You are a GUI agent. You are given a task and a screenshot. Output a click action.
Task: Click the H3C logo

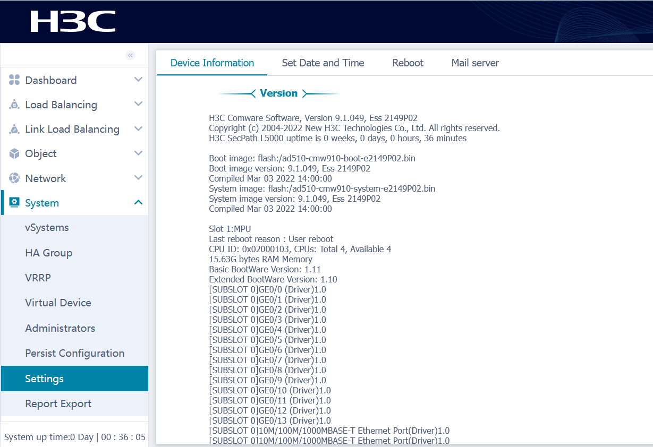(73, 21)
